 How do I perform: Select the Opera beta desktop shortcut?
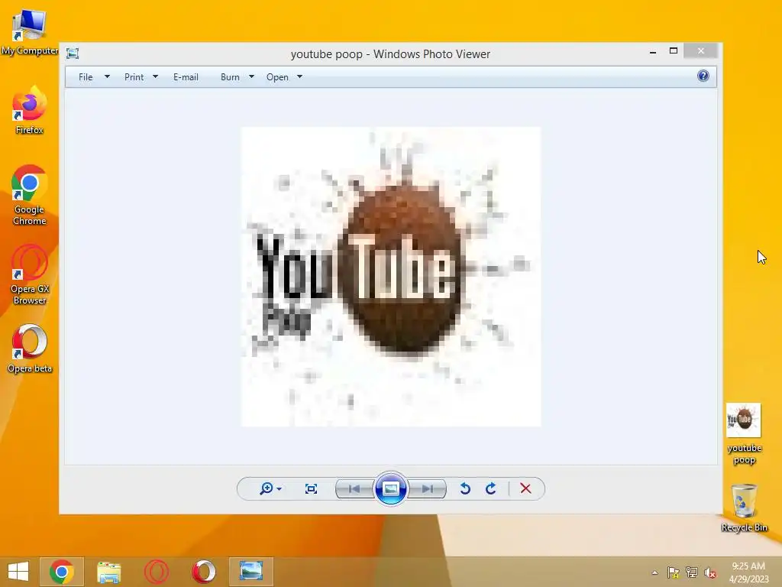30,349
